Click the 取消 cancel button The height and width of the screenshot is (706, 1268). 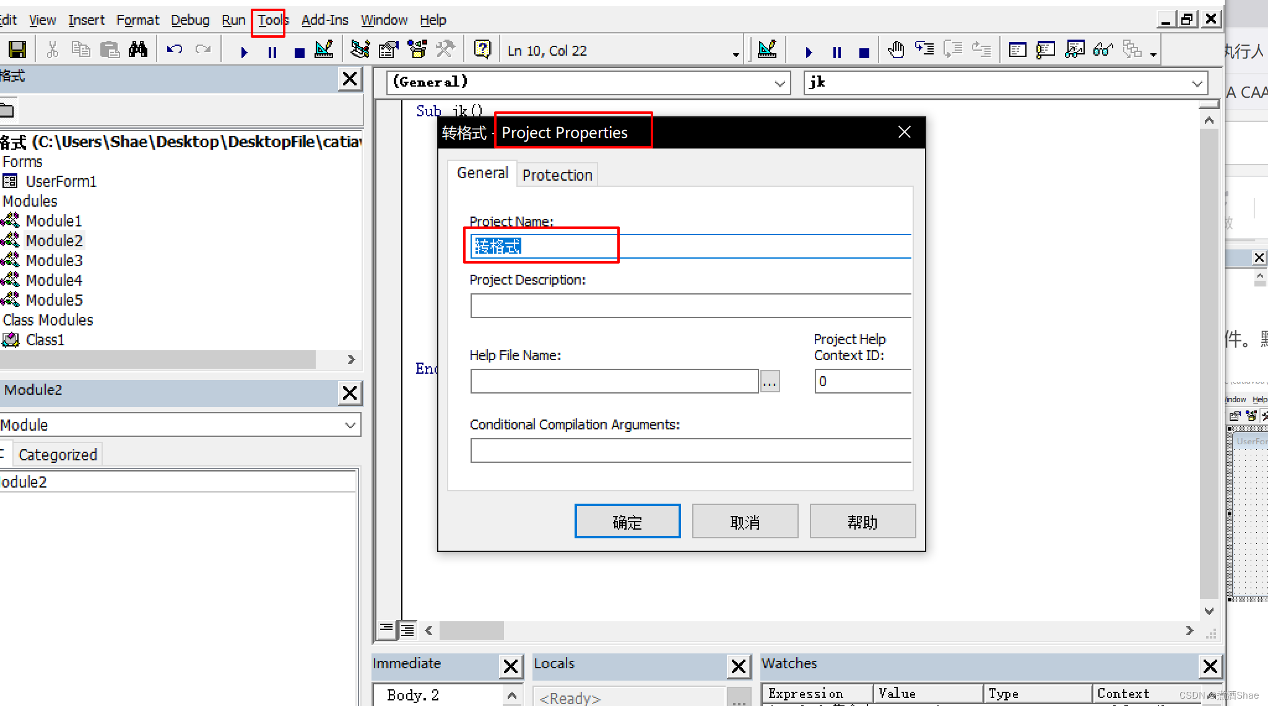[745, 522]
